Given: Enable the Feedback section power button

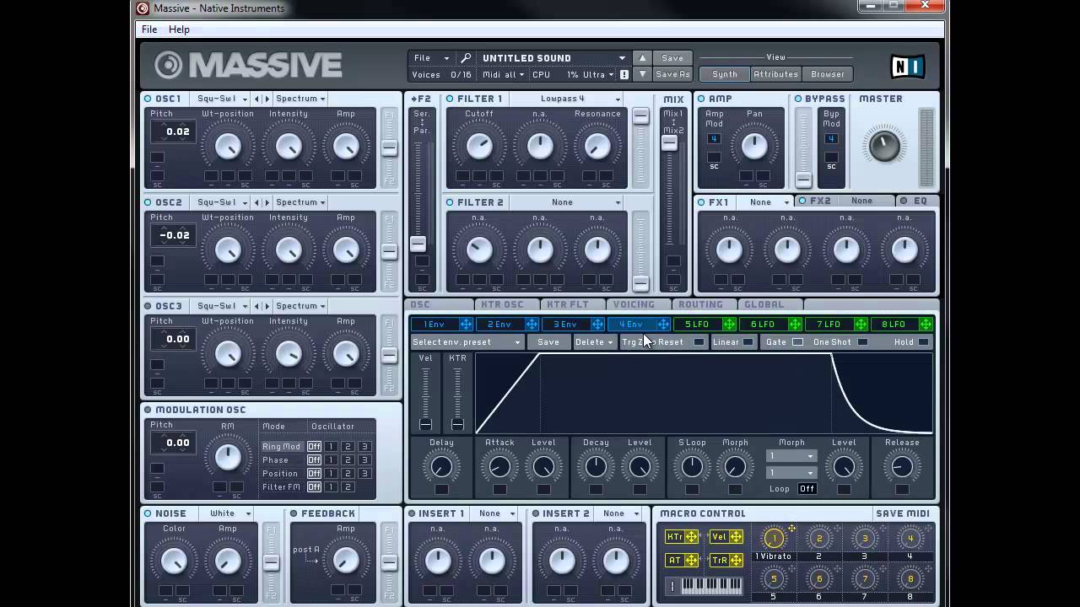Looking at the screenshot, I should point(294,513).
